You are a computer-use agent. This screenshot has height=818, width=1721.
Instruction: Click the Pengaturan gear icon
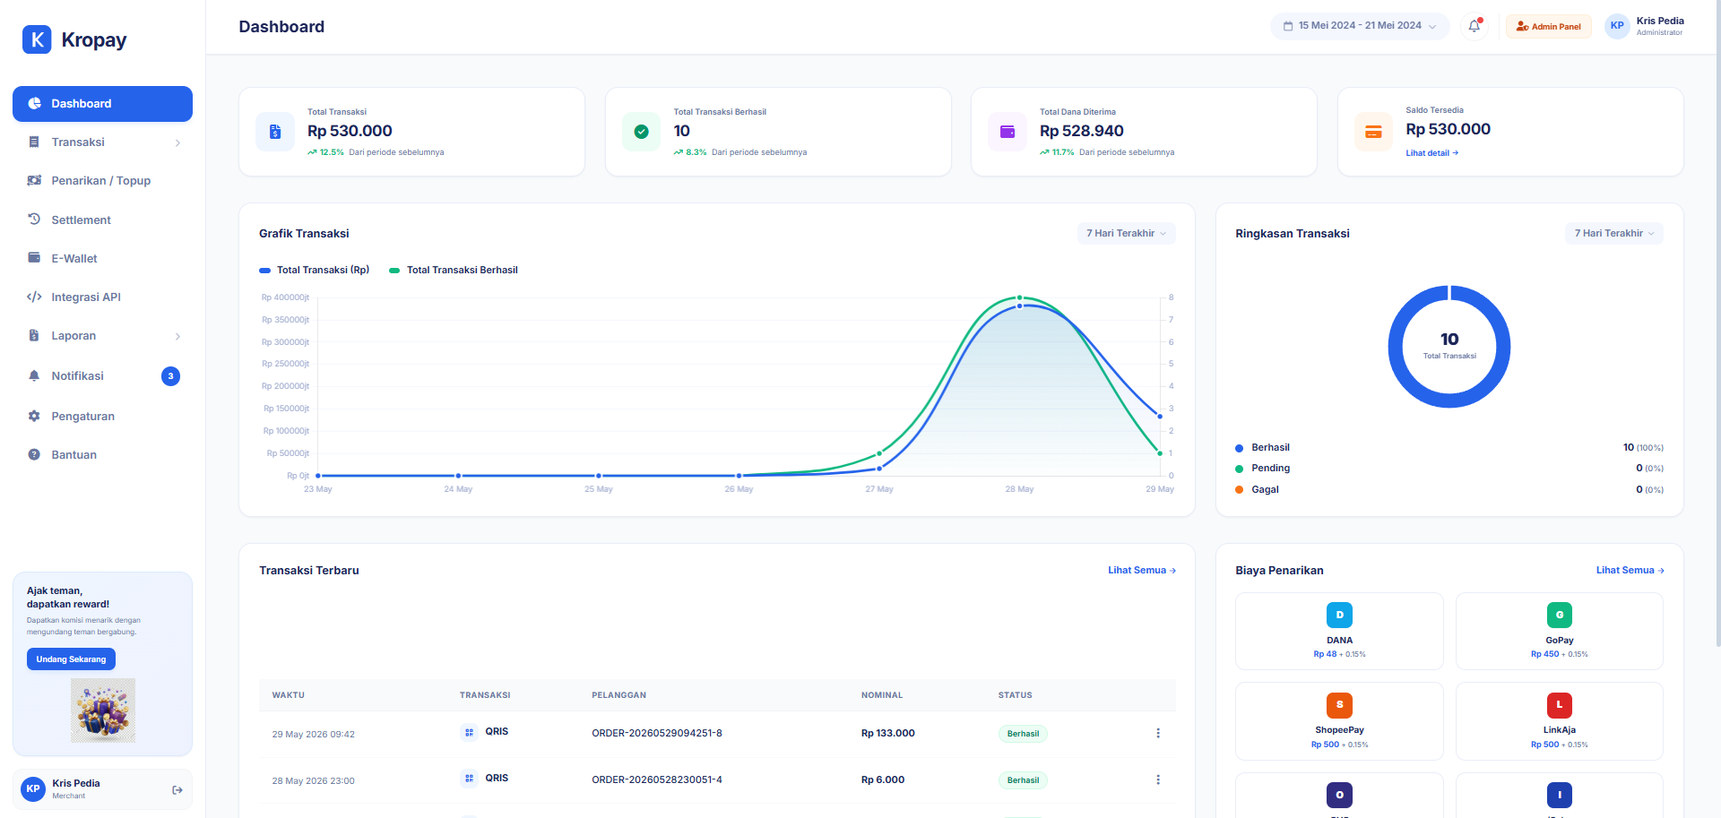34,416
